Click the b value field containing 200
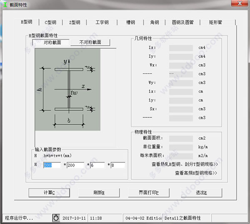The height and width of the screenshot is (224, 250). click(75, 165)
